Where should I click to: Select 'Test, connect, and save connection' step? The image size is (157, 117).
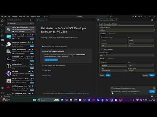click(55, 66)
